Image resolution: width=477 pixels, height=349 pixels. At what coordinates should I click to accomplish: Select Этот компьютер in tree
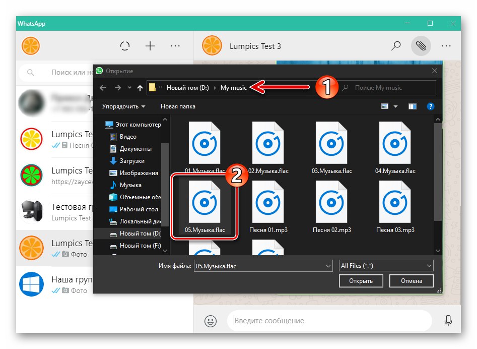(x=133, y=124)
